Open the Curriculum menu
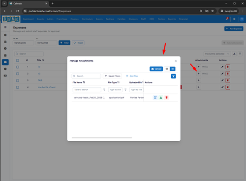This screenshot has width=246, height=181. 87,19
